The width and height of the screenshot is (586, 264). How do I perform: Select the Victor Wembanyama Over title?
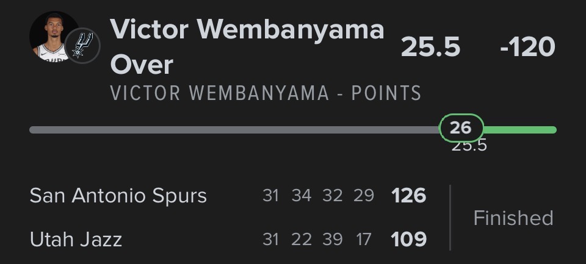[x=247, y=46]
